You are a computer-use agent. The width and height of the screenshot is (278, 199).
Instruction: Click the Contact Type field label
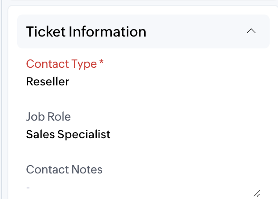(62, 64)
